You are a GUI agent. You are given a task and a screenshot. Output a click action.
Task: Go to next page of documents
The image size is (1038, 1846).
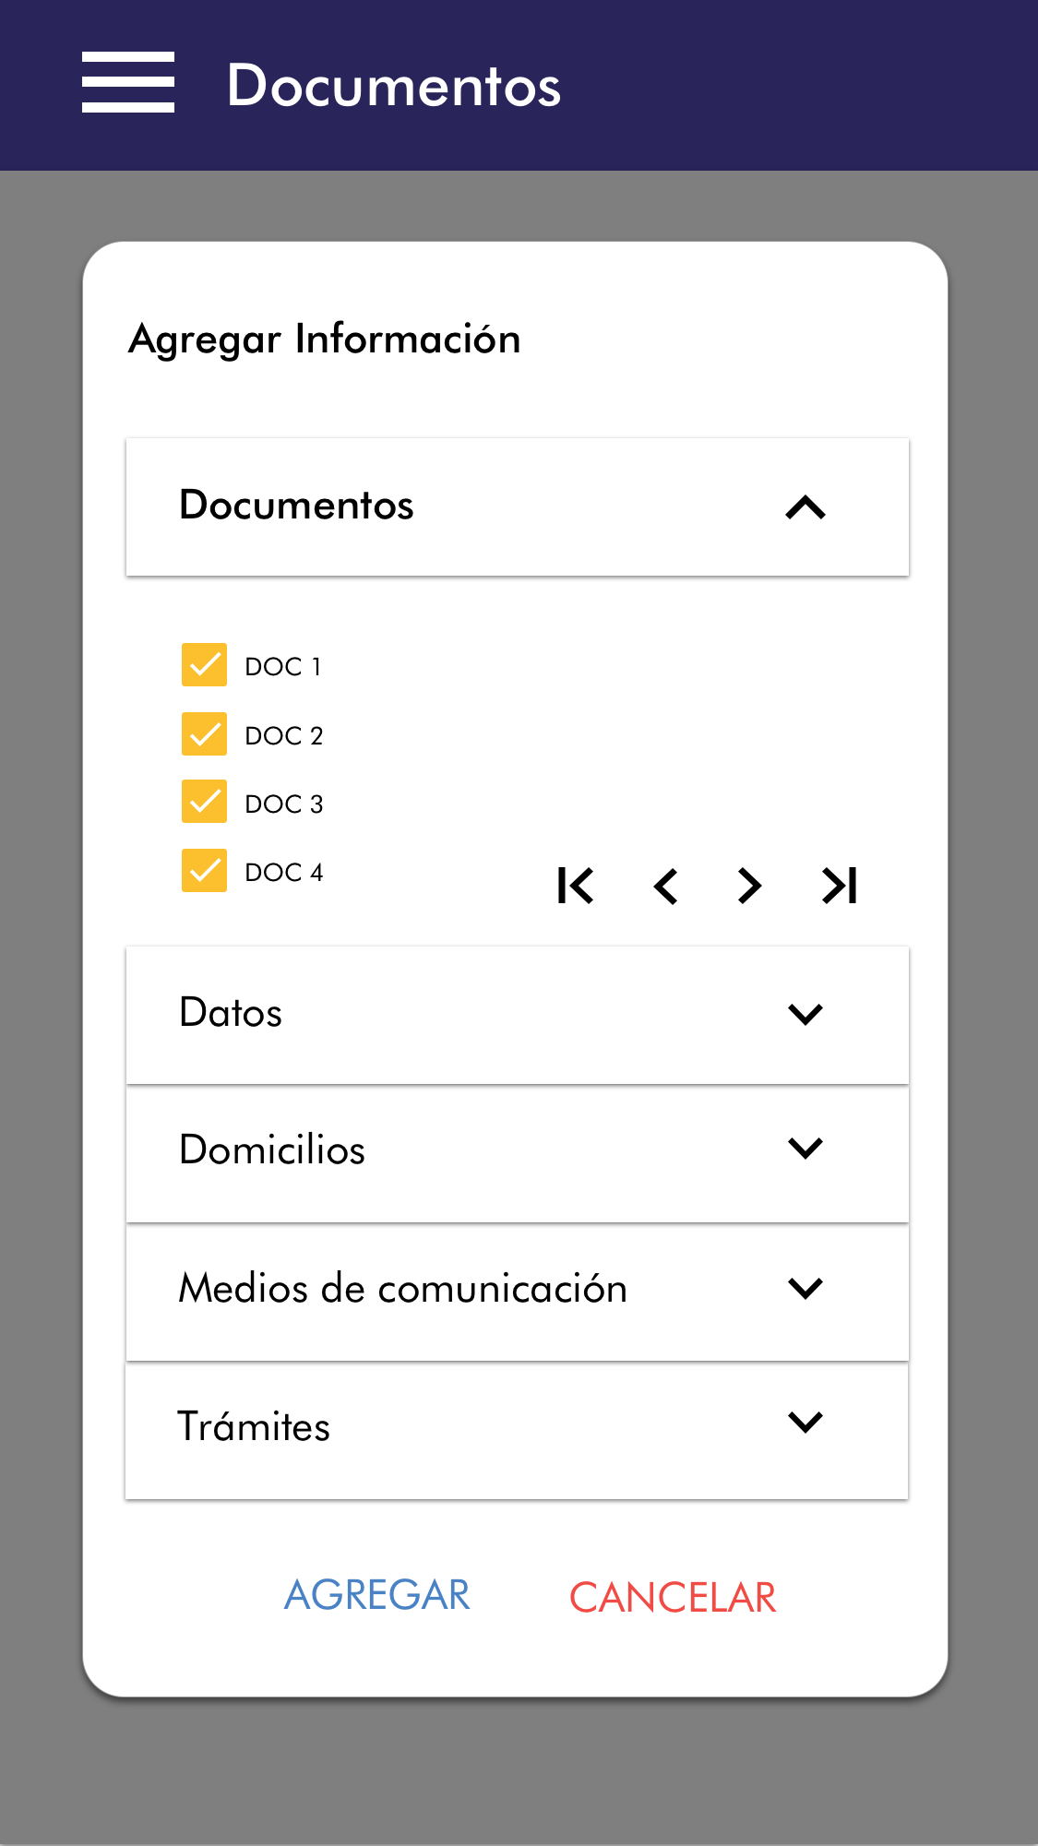[749, 886]
